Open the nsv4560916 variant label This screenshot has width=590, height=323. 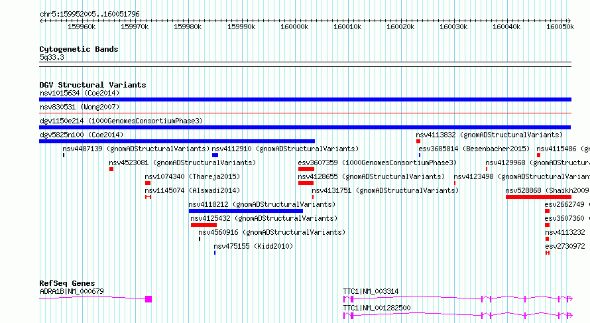(x=272, y=232)
